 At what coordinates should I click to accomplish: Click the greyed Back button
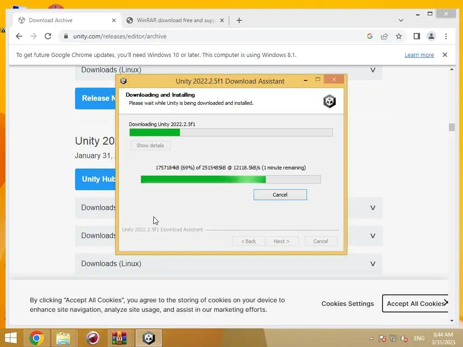(248, 241)
